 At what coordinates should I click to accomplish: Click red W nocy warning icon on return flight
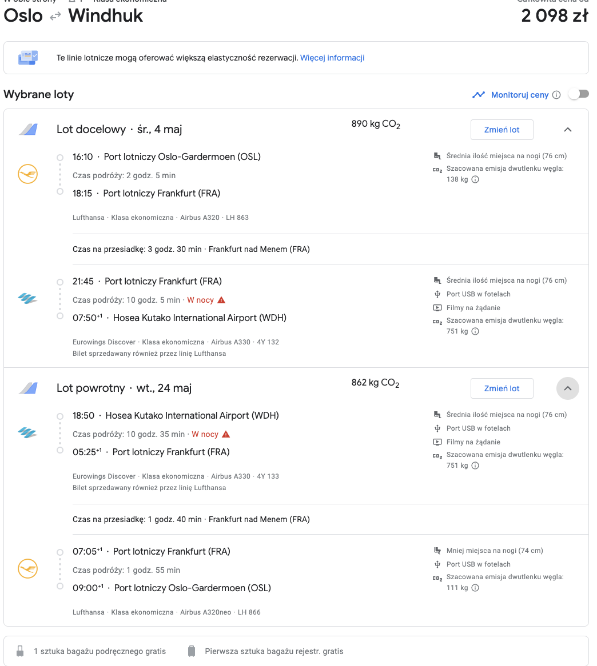pos(226,434)
